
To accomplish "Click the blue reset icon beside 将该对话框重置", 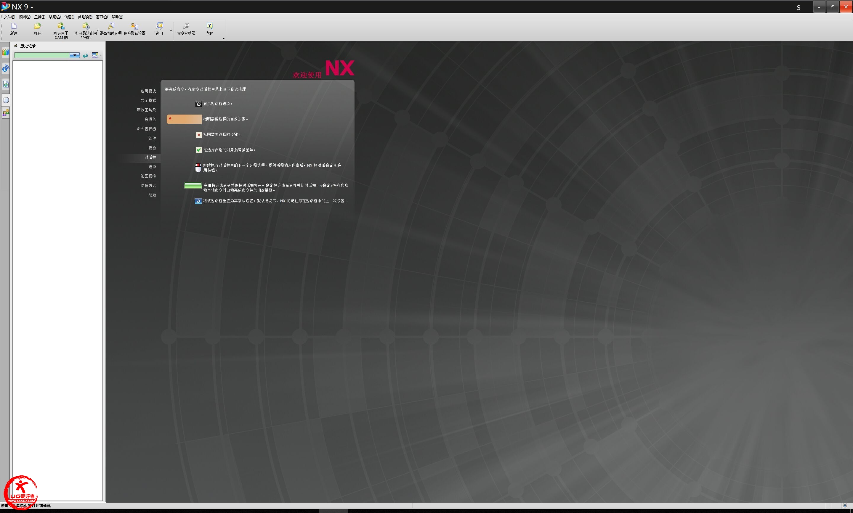I will 198,201.
